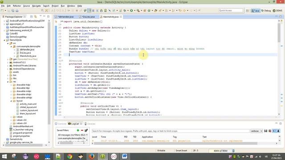This screenshot has width=285, height=160.
Task: Open the Window menu
Action: tap(71, 6)
